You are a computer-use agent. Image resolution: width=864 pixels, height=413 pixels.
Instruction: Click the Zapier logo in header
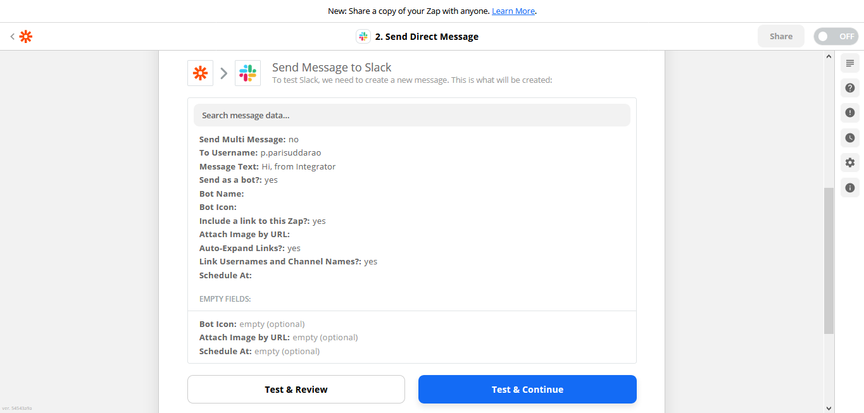[26, 37]
